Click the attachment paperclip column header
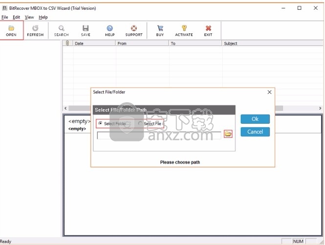This screenshot has height=245, width=325. 67,43
